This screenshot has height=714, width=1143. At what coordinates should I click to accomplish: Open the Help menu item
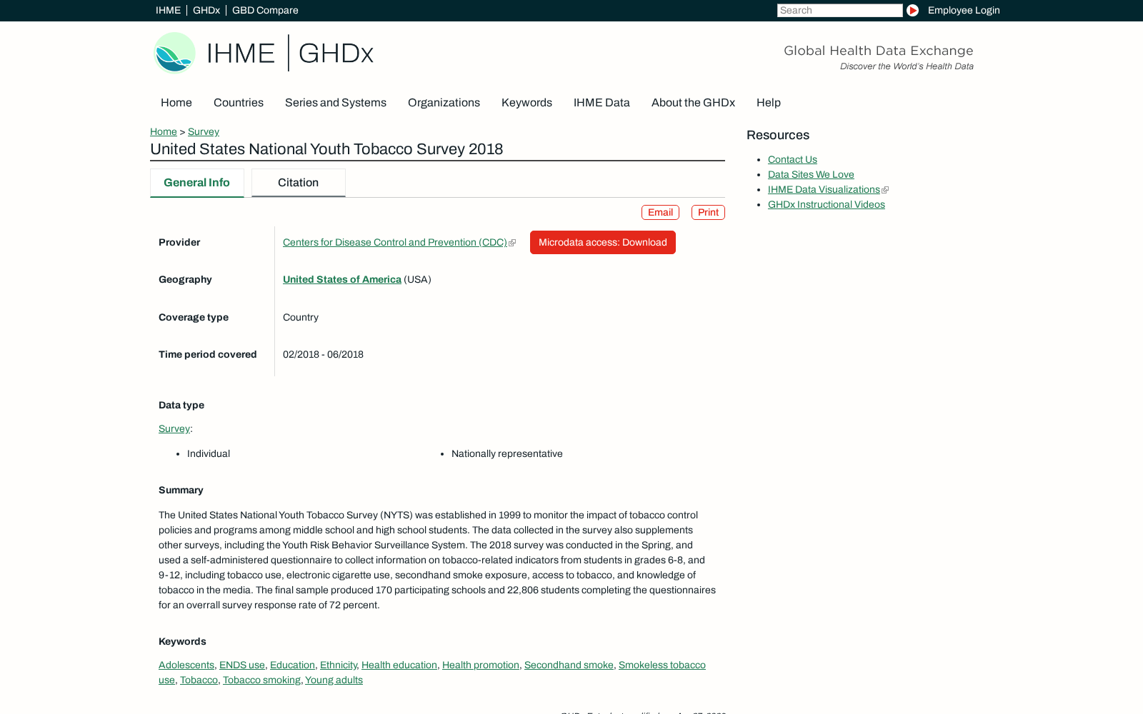(769, 103)
